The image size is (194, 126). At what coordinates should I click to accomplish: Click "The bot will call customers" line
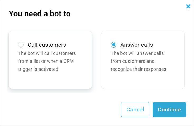[47, 53]
